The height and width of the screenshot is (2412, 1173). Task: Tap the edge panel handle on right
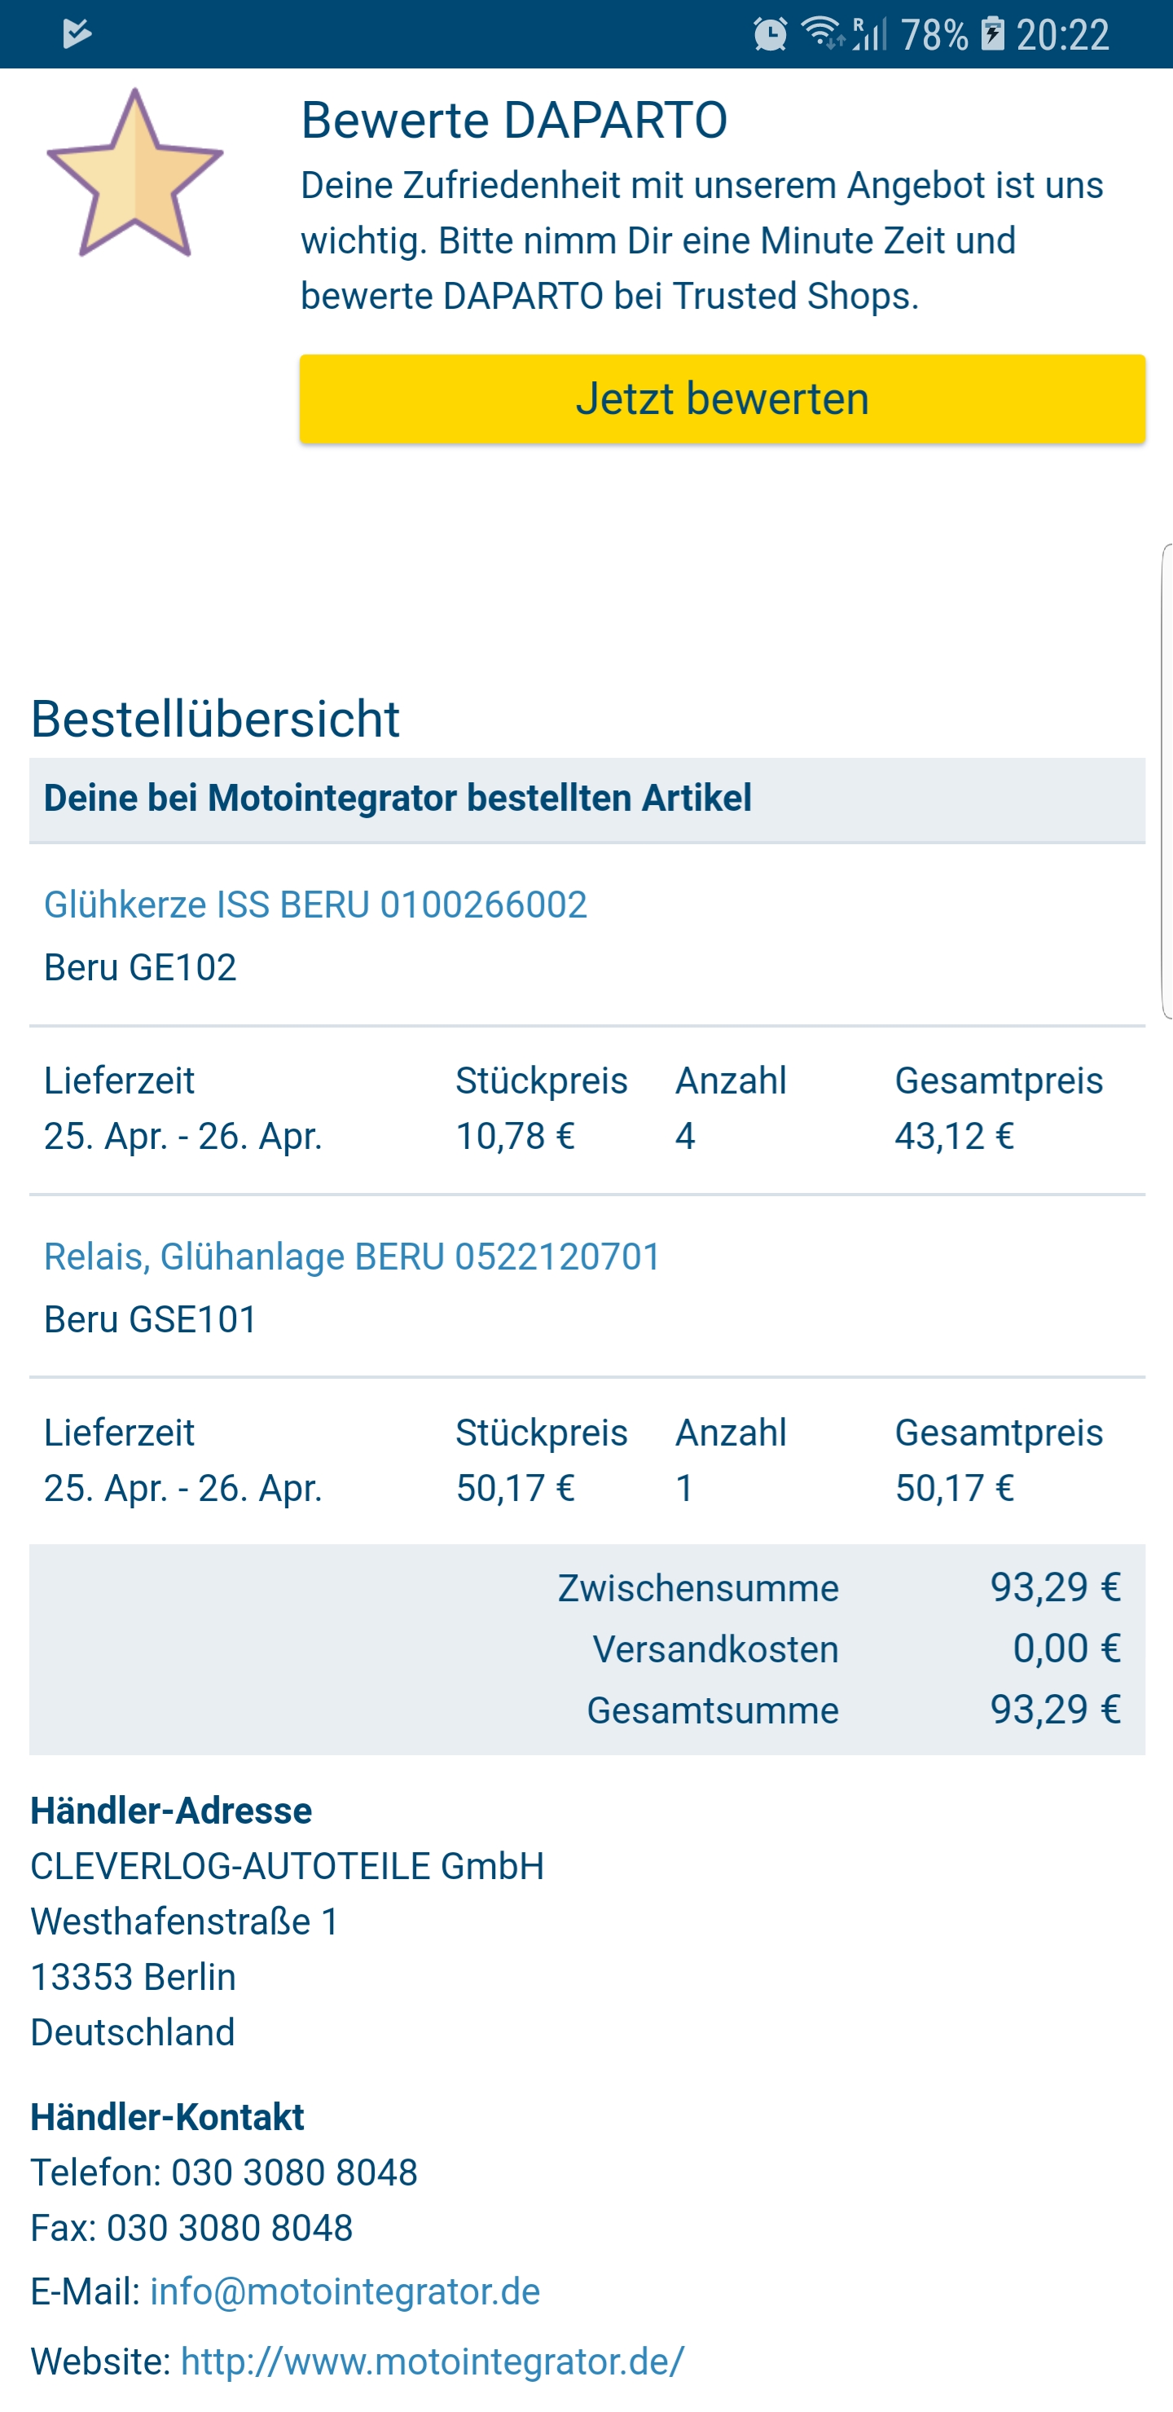tap(1166, 780)
